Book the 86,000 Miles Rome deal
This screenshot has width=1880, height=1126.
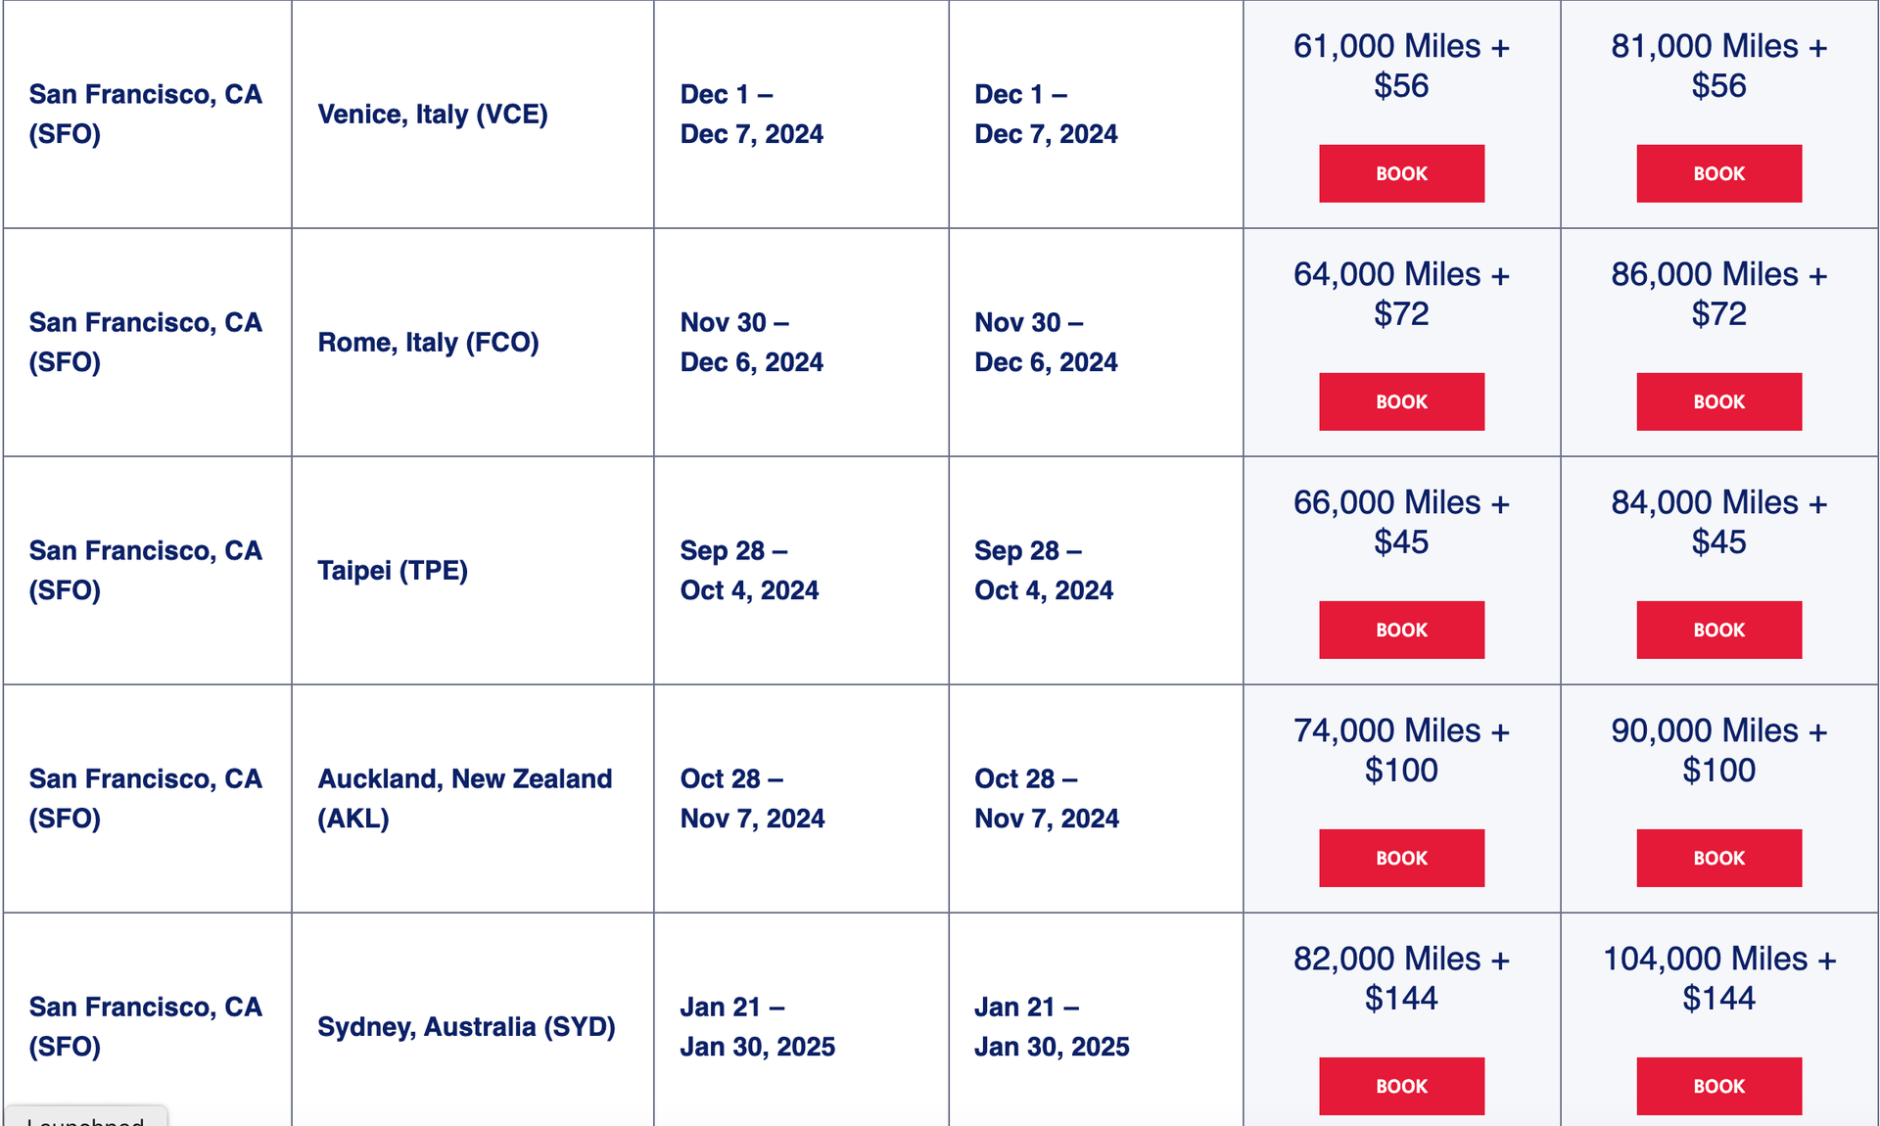coord(1718,401)
